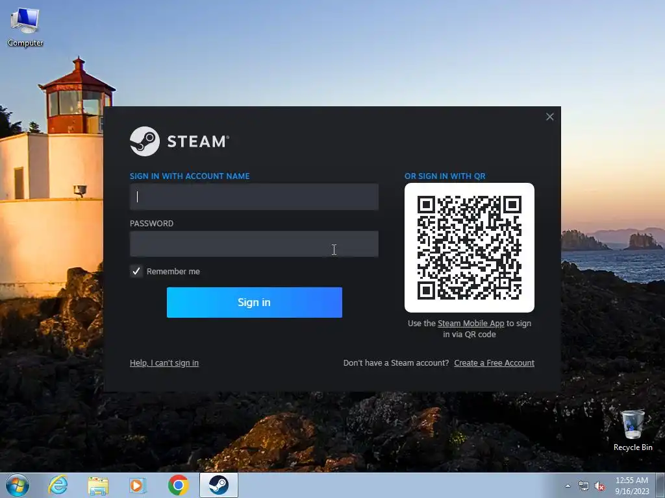Launch Google Chrome from the taskbar
This screenshot has height=498, width=665.
[x=178, y=485]
